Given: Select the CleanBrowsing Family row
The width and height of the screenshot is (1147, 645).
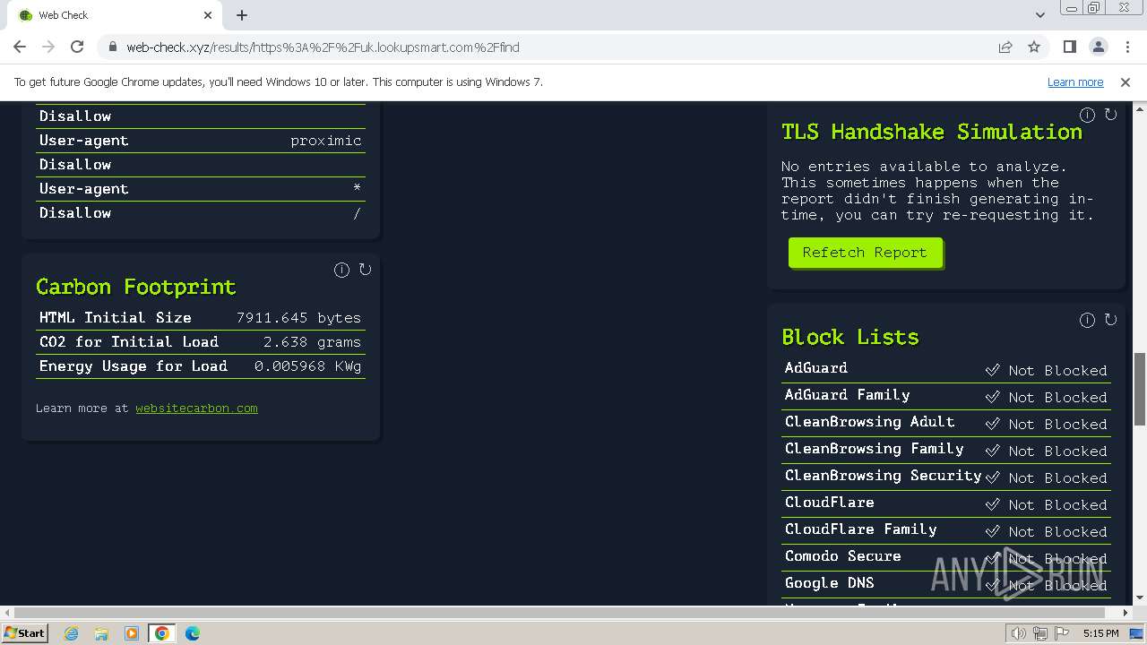Looking at the screenshot, I should (946, 450).
